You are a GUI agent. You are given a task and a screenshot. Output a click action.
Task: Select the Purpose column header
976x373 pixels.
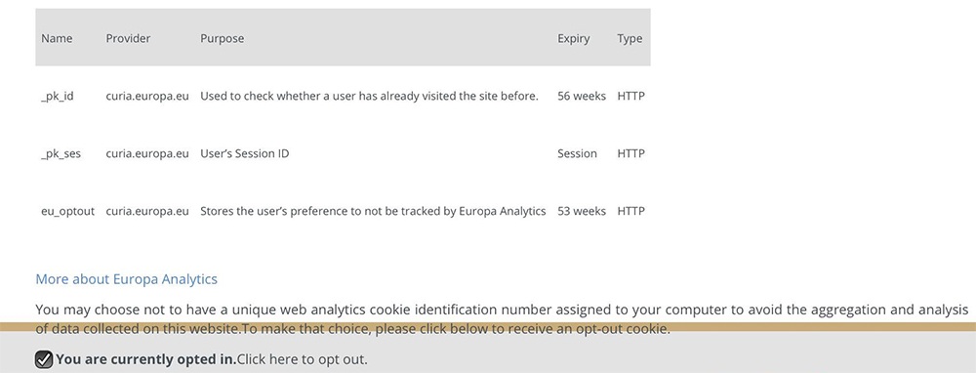tap(223, 39)
